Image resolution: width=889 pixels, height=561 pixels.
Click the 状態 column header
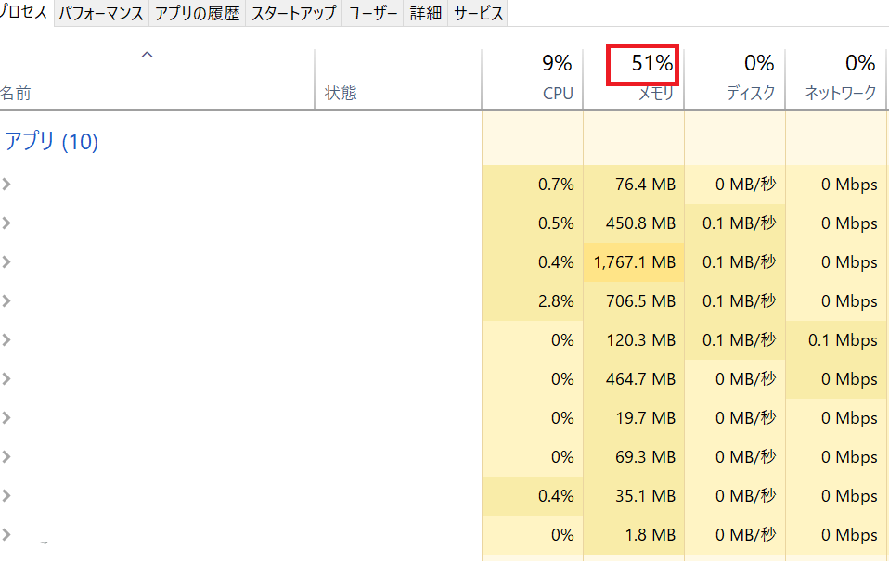[x=398, y=80]
